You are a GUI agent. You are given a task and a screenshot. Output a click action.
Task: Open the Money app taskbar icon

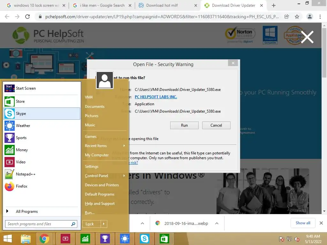[85, 239]
